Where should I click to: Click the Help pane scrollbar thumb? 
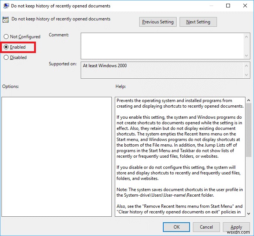click(x=249, y=130)
